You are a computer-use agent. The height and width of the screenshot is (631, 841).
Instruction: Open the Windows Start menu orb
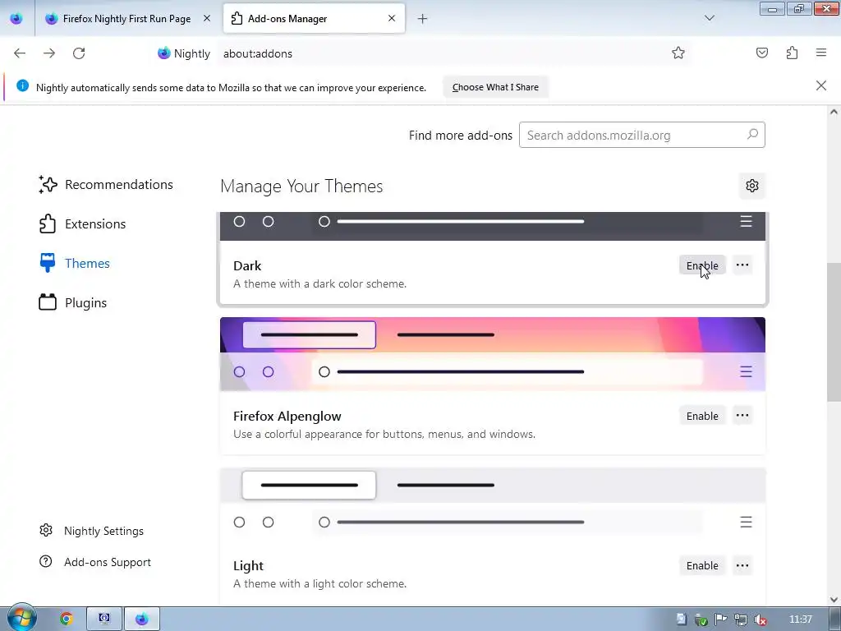pyautogui.click(x=21, y=618)
